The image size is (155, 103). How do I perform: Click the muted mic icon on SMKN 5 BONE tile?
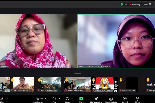[39, 90]
